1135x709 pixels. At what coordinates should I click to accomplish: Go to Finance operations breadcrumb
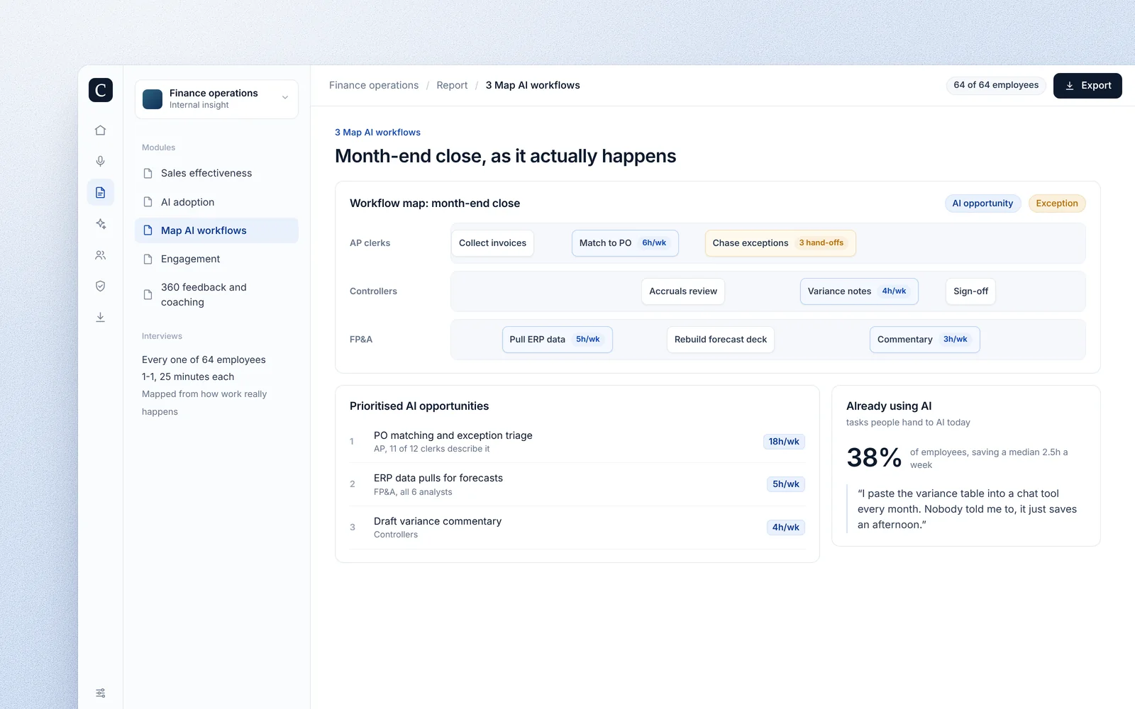(x=374, y=85)
